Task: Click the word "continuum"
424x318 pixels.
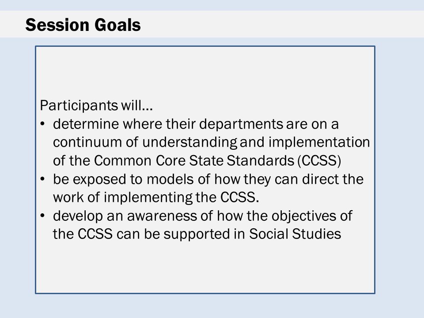Action: click(87, 142)
